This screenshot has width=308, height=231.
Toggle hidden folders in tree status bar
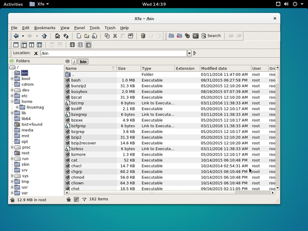[x=12, y=200]
